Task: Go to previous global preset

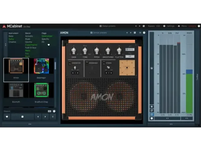Action: (136, 26)
